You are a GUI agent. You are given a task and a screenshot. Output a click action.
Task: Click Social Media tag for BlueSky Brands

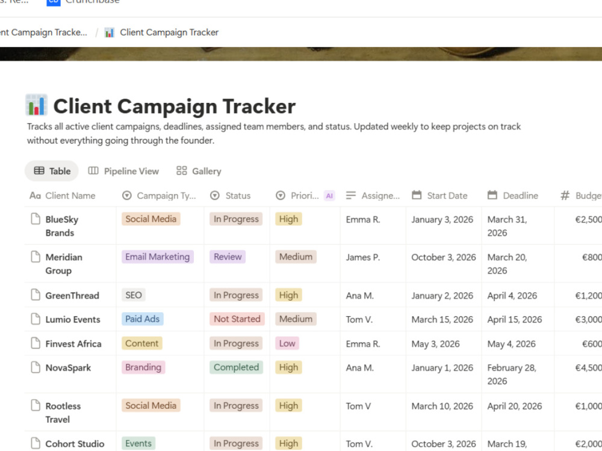(151, 219)
